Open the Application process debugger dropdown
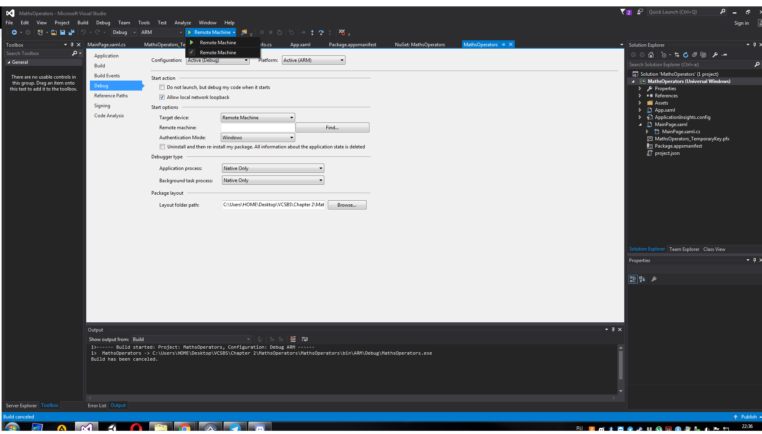 tap(273, 168)
